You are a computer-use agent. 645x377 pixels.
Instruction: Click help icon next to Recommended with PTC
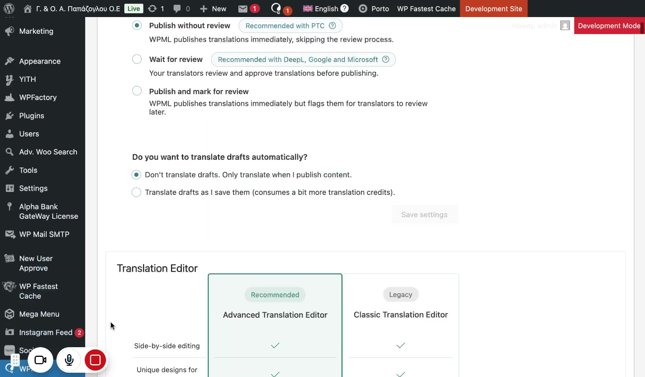(x=333, y=26)
